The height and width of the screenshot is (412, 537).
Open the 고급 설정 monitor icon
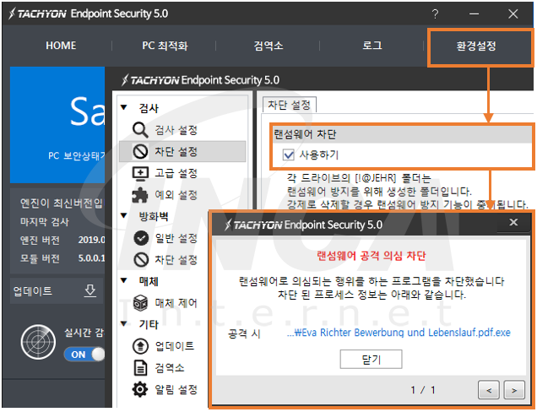pyautogui.click(x=140, y=173)
